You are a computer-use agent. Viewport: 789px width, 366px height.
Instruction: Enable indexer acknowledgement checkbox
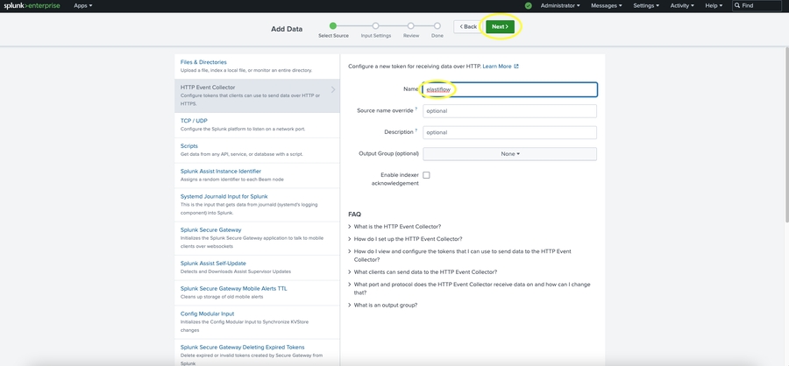(426, 175)
